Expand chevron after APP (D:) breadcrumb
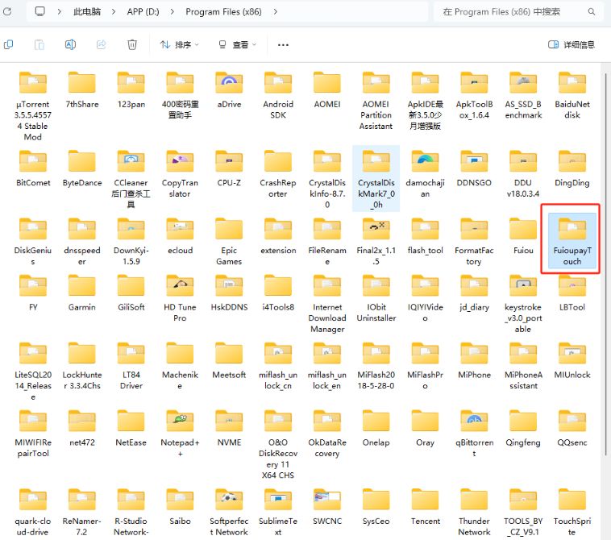 [x=172, y=12]
